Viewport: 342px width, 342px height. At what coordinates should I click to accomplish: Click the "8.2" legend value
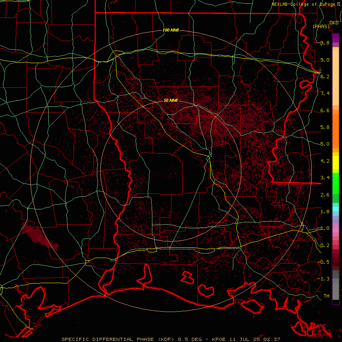click(325, 76)
